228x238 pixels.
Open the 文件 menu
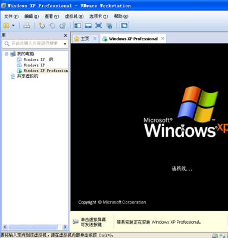pos(11,16)
